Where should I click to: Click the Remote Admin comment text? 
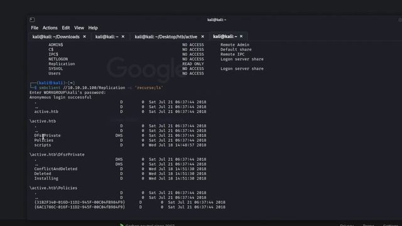235,45
